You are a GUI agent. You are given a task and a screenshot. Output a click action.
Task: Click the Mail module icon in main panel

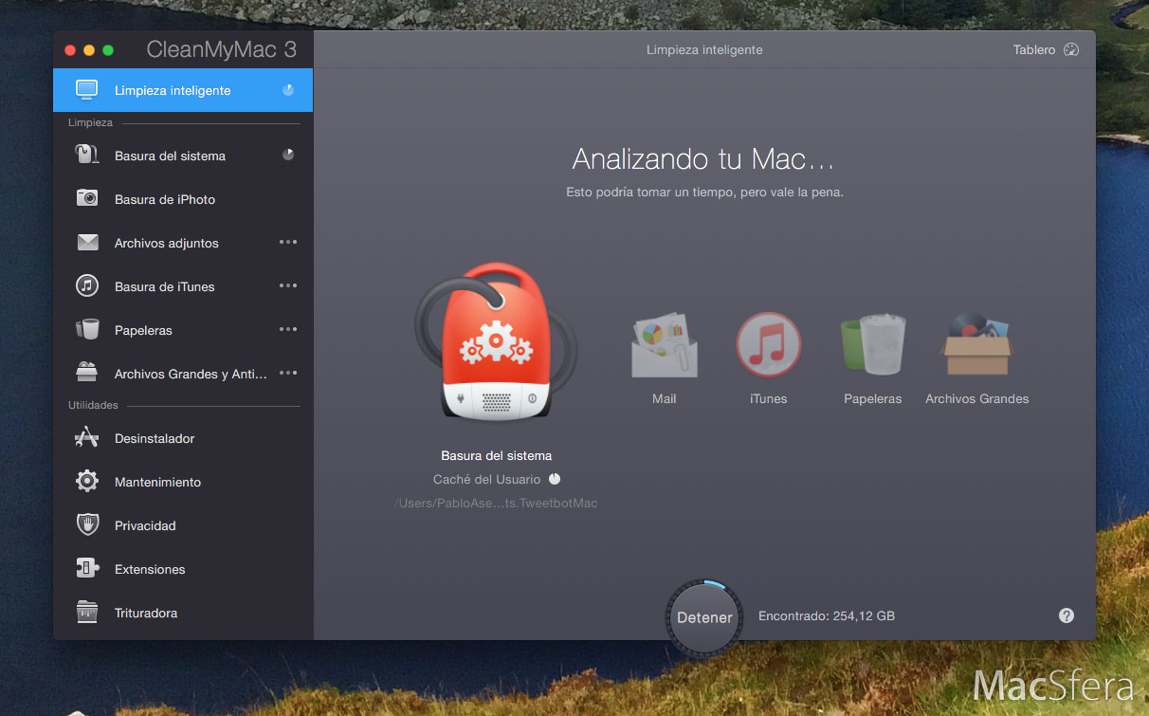coord(664,347)
